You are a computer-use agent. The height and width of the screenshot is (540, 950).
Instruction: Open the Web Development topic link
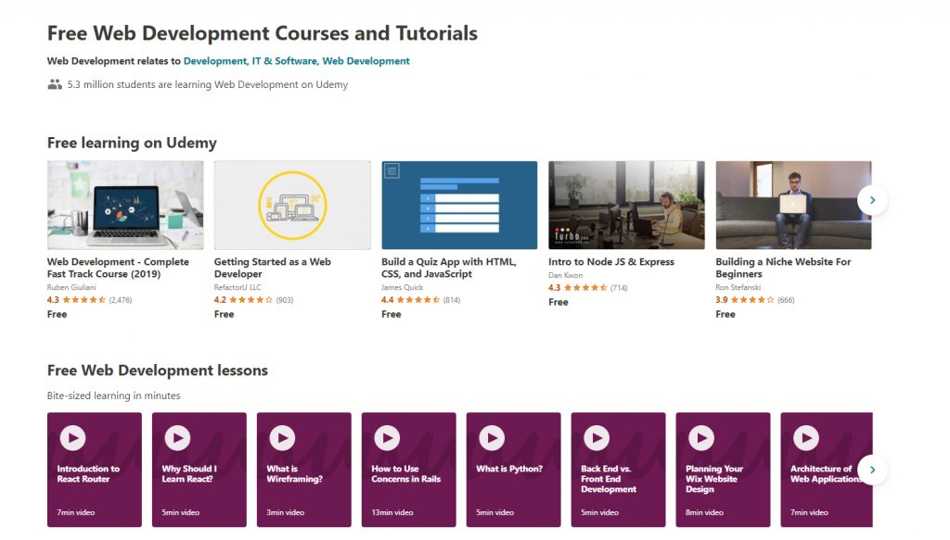point(366,61)
